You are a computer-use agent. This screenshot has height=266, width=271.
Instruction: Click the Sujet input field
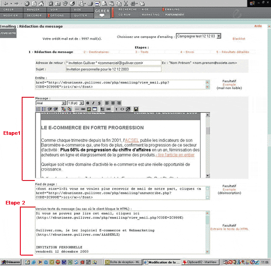tap(113, 69)
